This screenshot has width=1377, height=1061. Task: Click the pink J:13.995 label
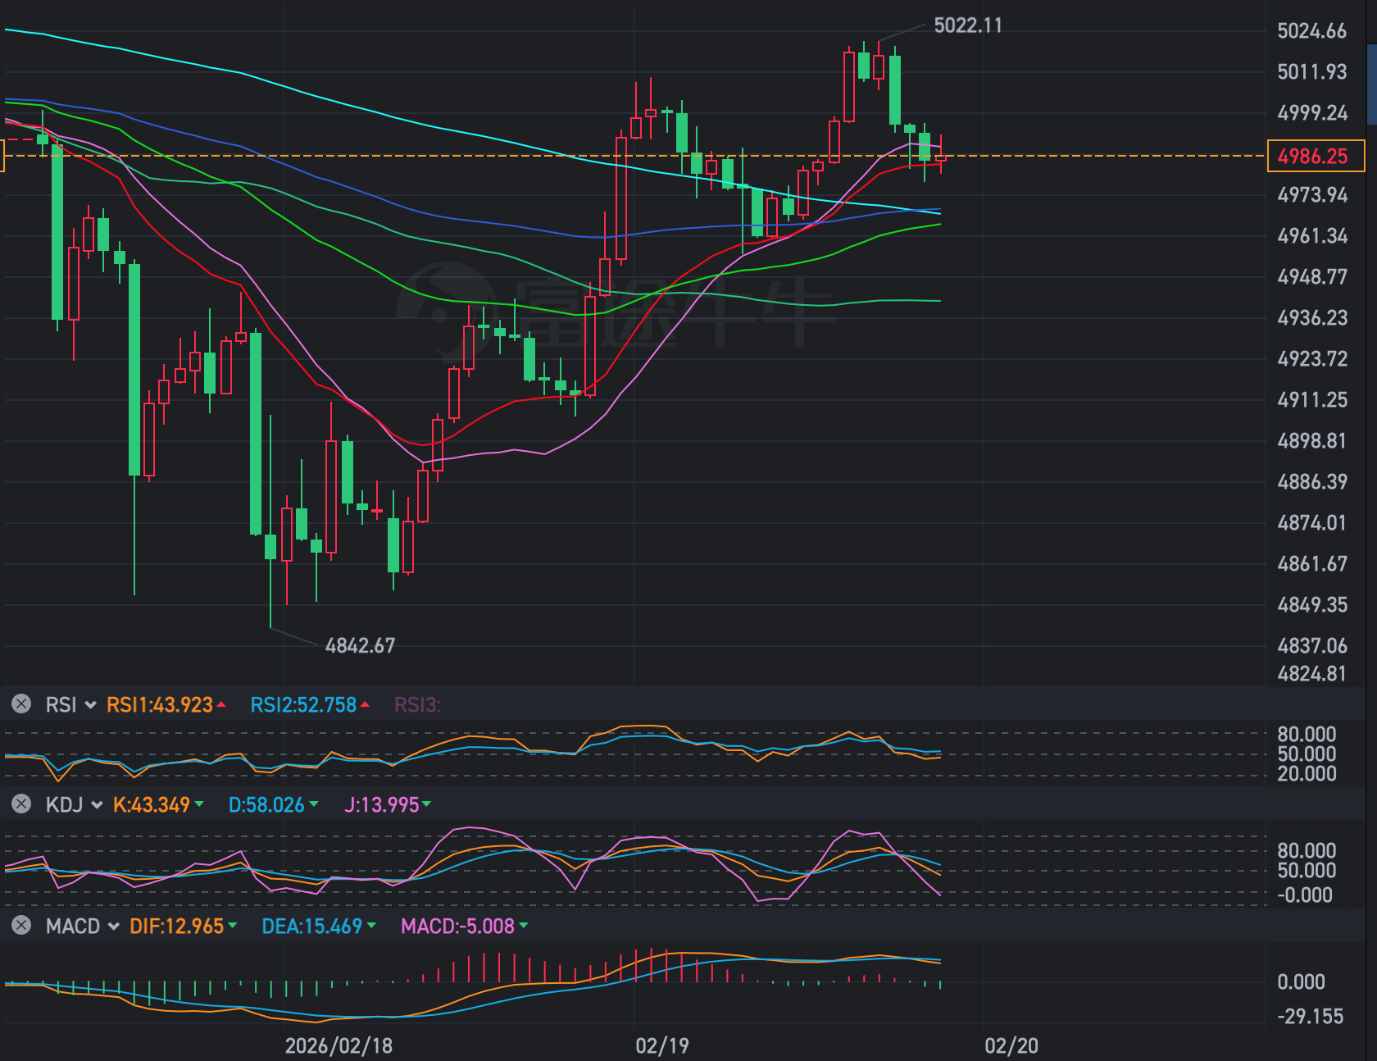[x=382, y=805]
